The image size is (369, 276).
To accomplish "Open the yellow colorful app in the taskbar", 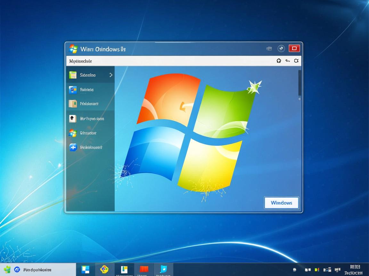I will pyautogui.click(x=104, y=269).
